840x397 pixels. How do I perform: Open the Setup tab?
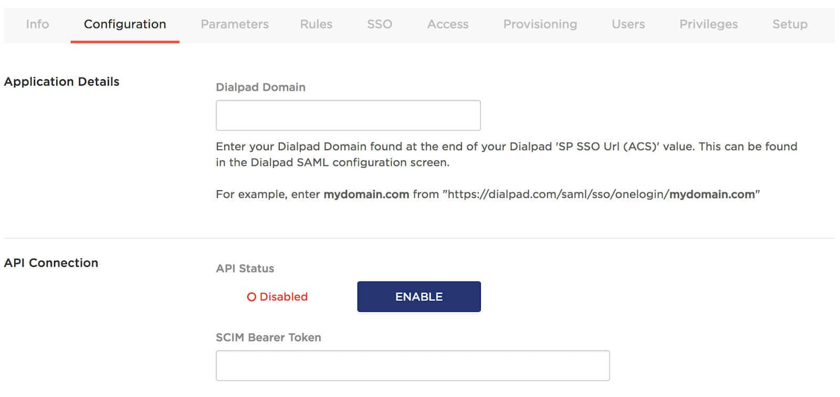pyautogui.click(x=790, y=24)
